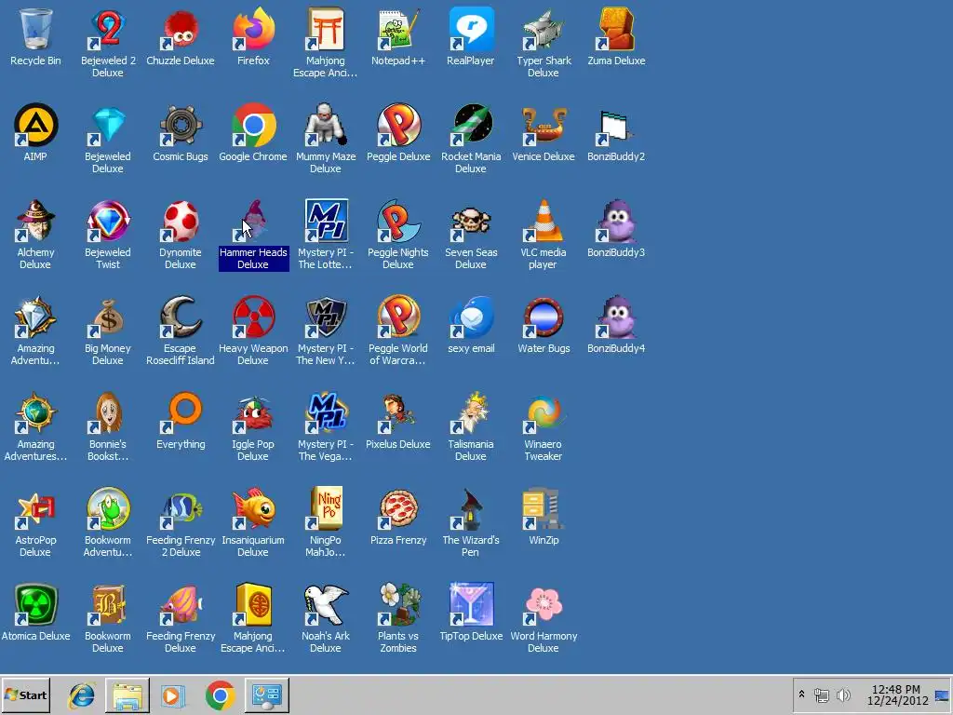The width and height of the screenshot is (953, 715).
Task: Click Word Harmony Deluxe flower icon
Action: coord(544,604)
